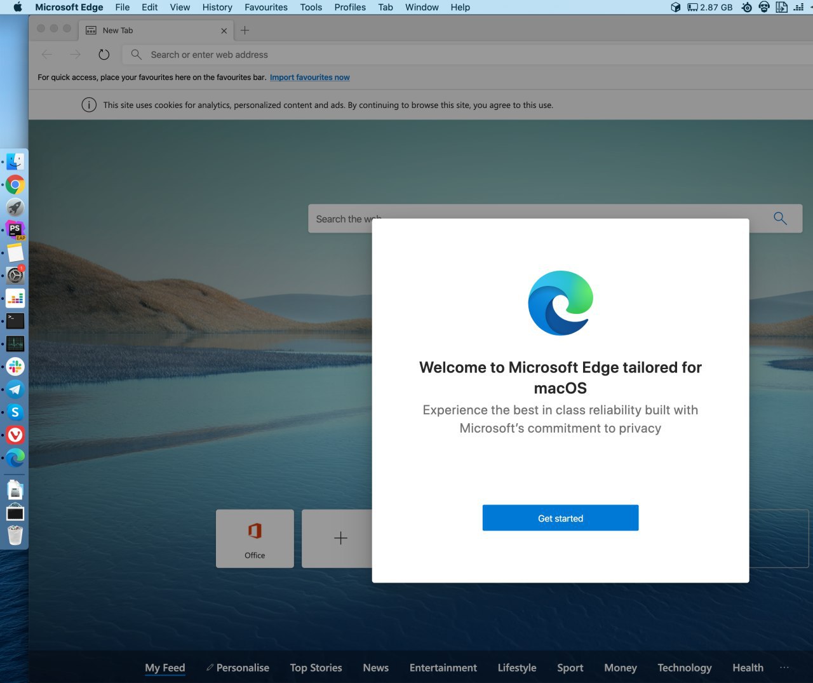Viewport: 813px width, 683px height.
Task: Open a new tab with the plus button
Action: point(245,30)
